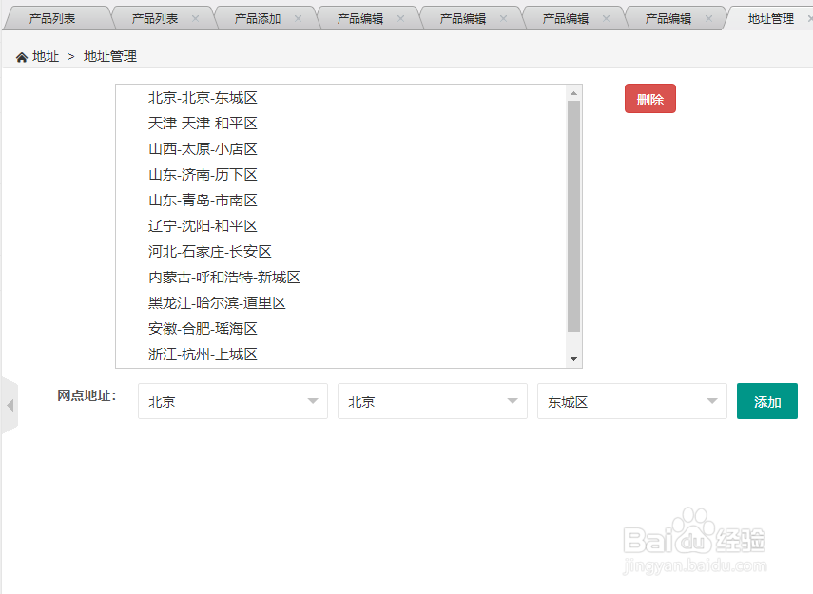Screen dimensions: 813x594
Task: Click the home icon in the breadcrumb
Action: pos(21,56)
